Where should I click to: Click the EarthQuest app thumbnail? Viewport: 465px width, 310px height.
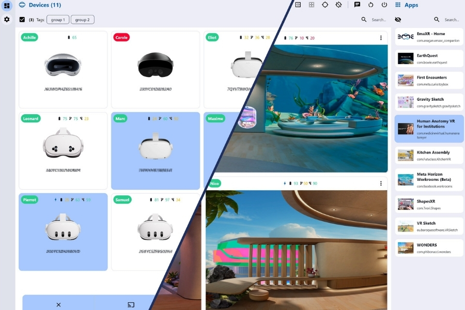406,58
